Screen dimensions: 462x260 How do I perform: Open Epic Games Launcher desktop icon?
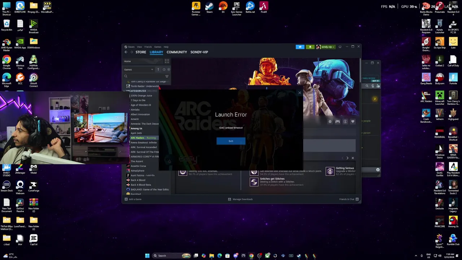coord(237,9)
